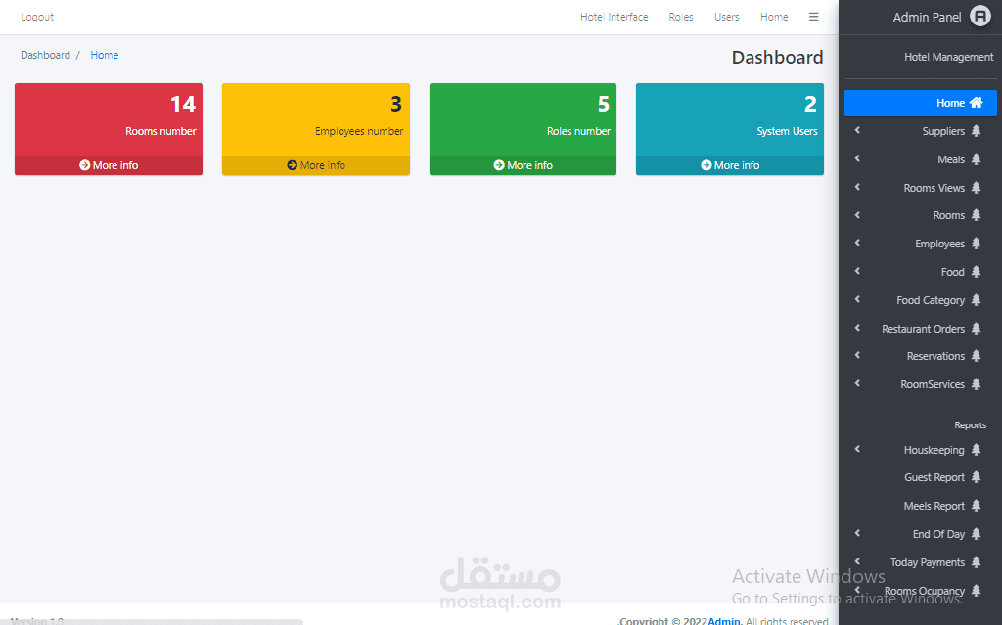Click the Home breadcrumb link
This screenshot has width=1002, height=625.
click(104, 55)
